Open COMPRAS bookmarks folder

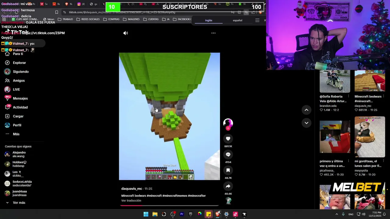tap(111, 19)
